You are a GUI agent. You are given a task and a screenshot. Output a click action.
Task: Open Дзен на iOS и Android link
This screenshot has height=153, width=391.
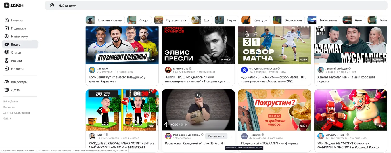[17, 113]
